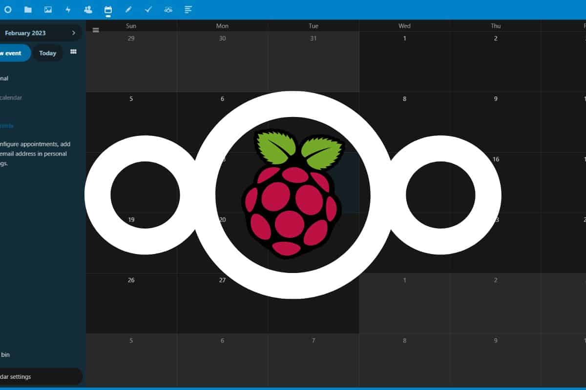This screenshot has width=586, height=390.
Task: Switch to grid view beside the Today button
Action: tap(73, 52)
